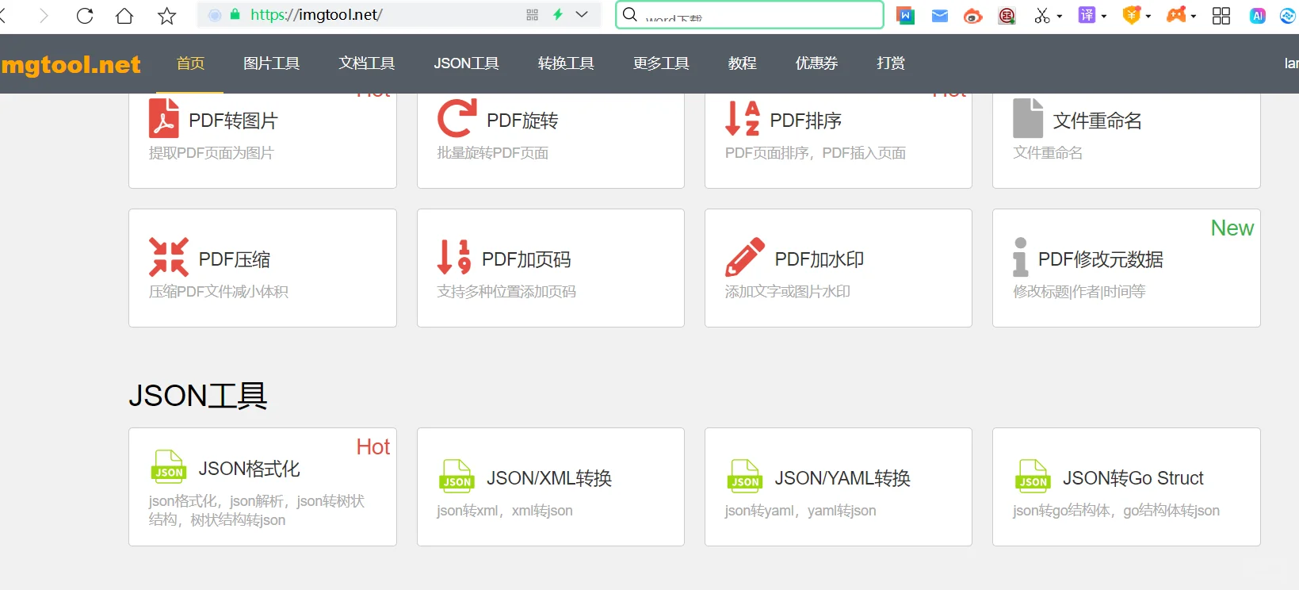Open the PDF加水印 tool link
1299x590 pixels.
point(820,259)
